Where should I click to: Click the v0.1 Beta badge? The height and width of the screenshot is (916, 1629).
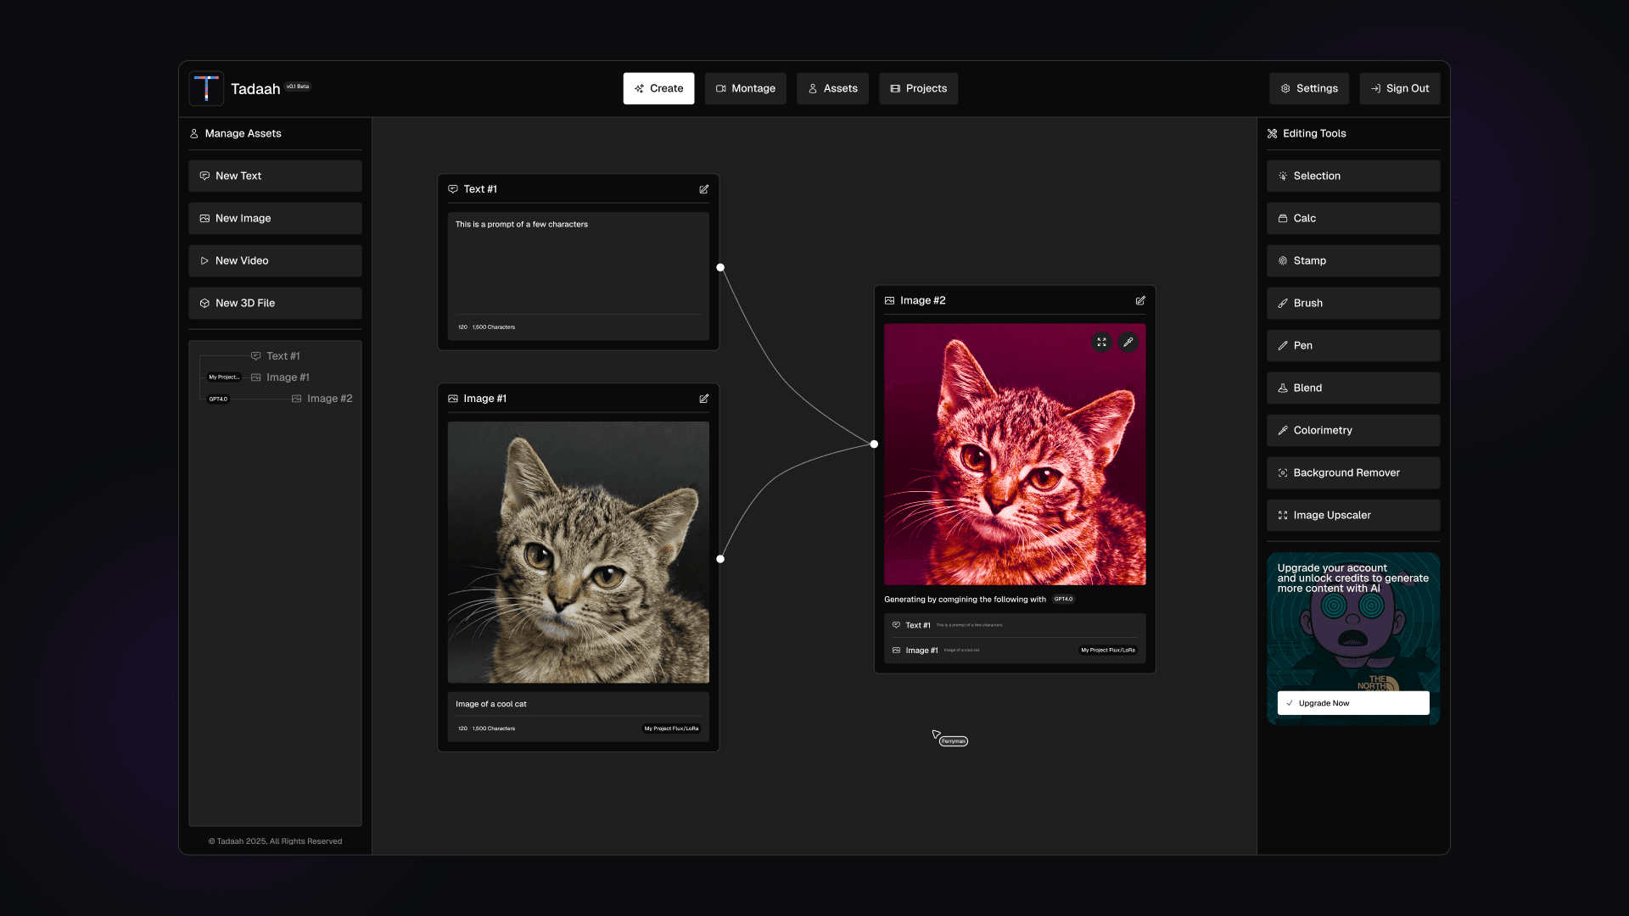click(x=298, y=87)
